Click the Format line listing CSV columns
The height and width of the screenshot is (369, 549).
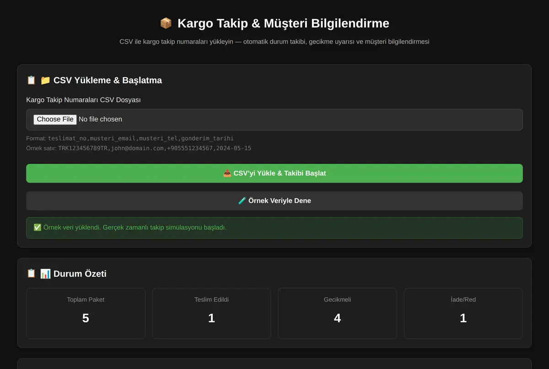coord(130,138)
